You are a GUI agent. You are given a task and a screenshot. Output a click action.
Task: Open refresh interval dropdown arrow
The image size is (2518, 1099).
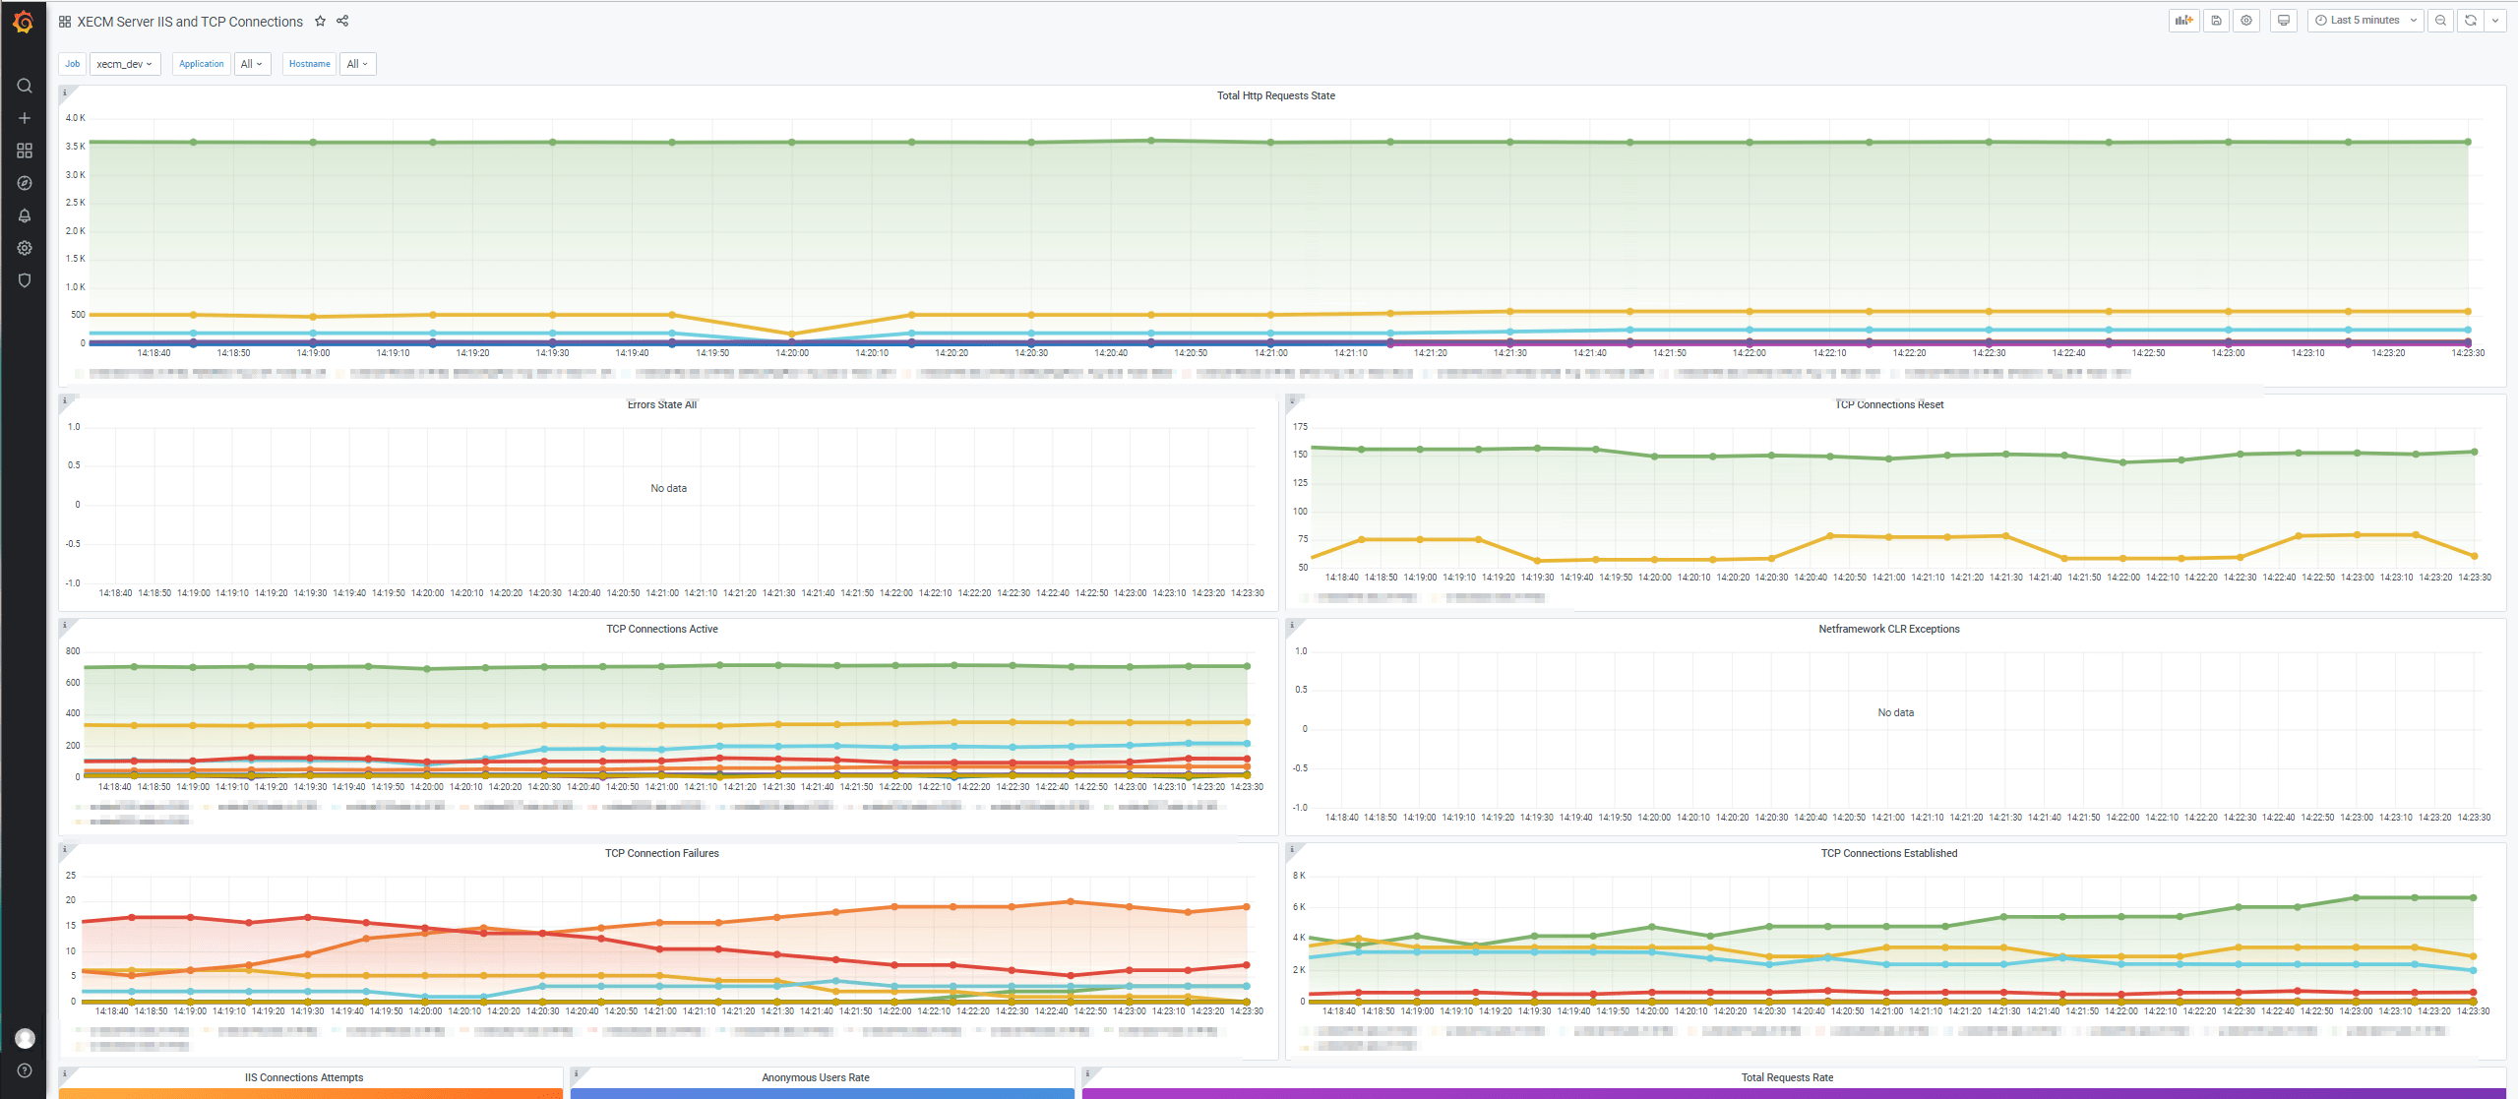click(x=2495, y=21)
